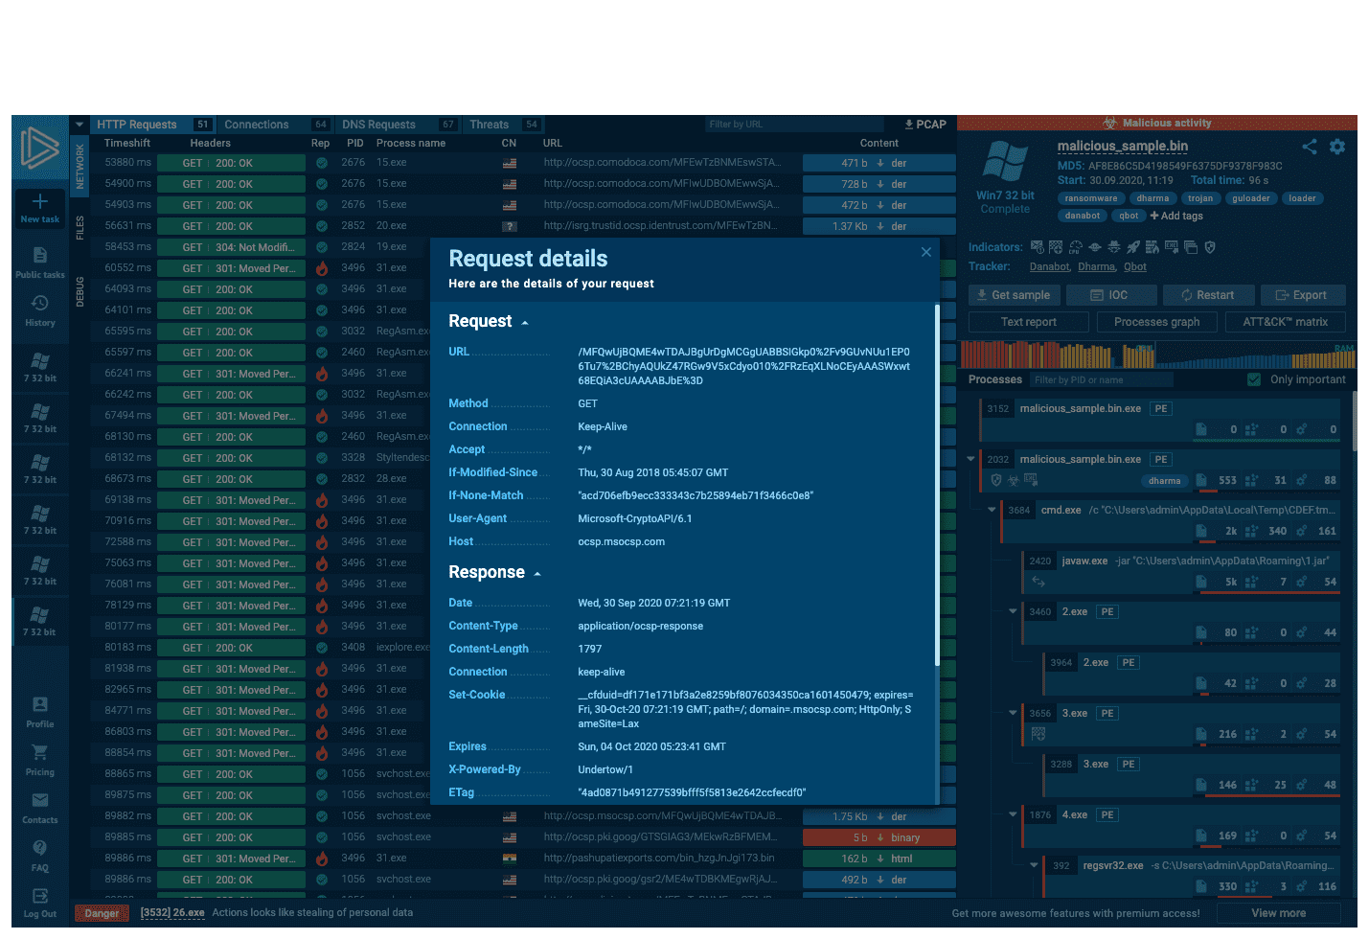1369x939 pixels.
Task: Switch to the Connections tab
Action: (256, 125)
